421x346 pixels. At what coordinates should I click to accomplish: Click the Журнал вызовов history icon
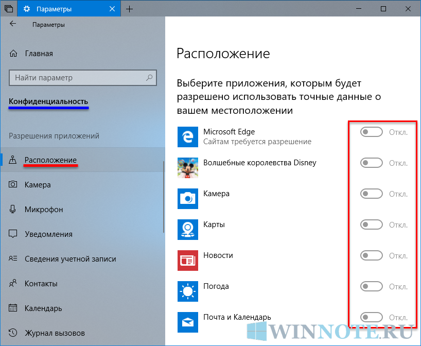click(13, 333)
